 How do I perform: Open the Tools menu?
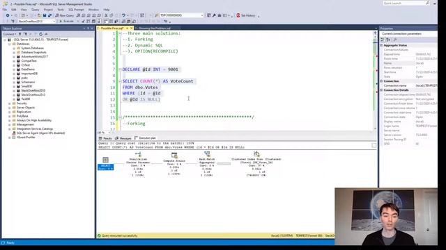click(61, 10)
